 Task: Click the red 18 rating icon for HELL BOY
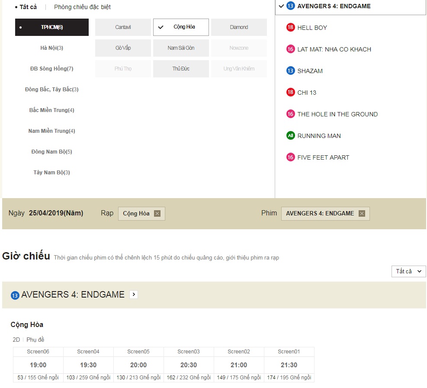(x=290, y=28)
